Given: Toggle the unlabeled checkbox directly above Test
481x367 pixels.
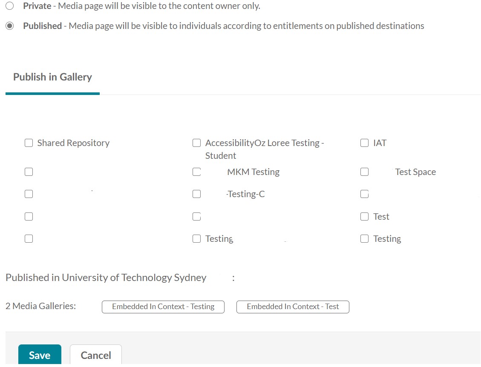Looking at the screenshot, I should tap(364, 194).
